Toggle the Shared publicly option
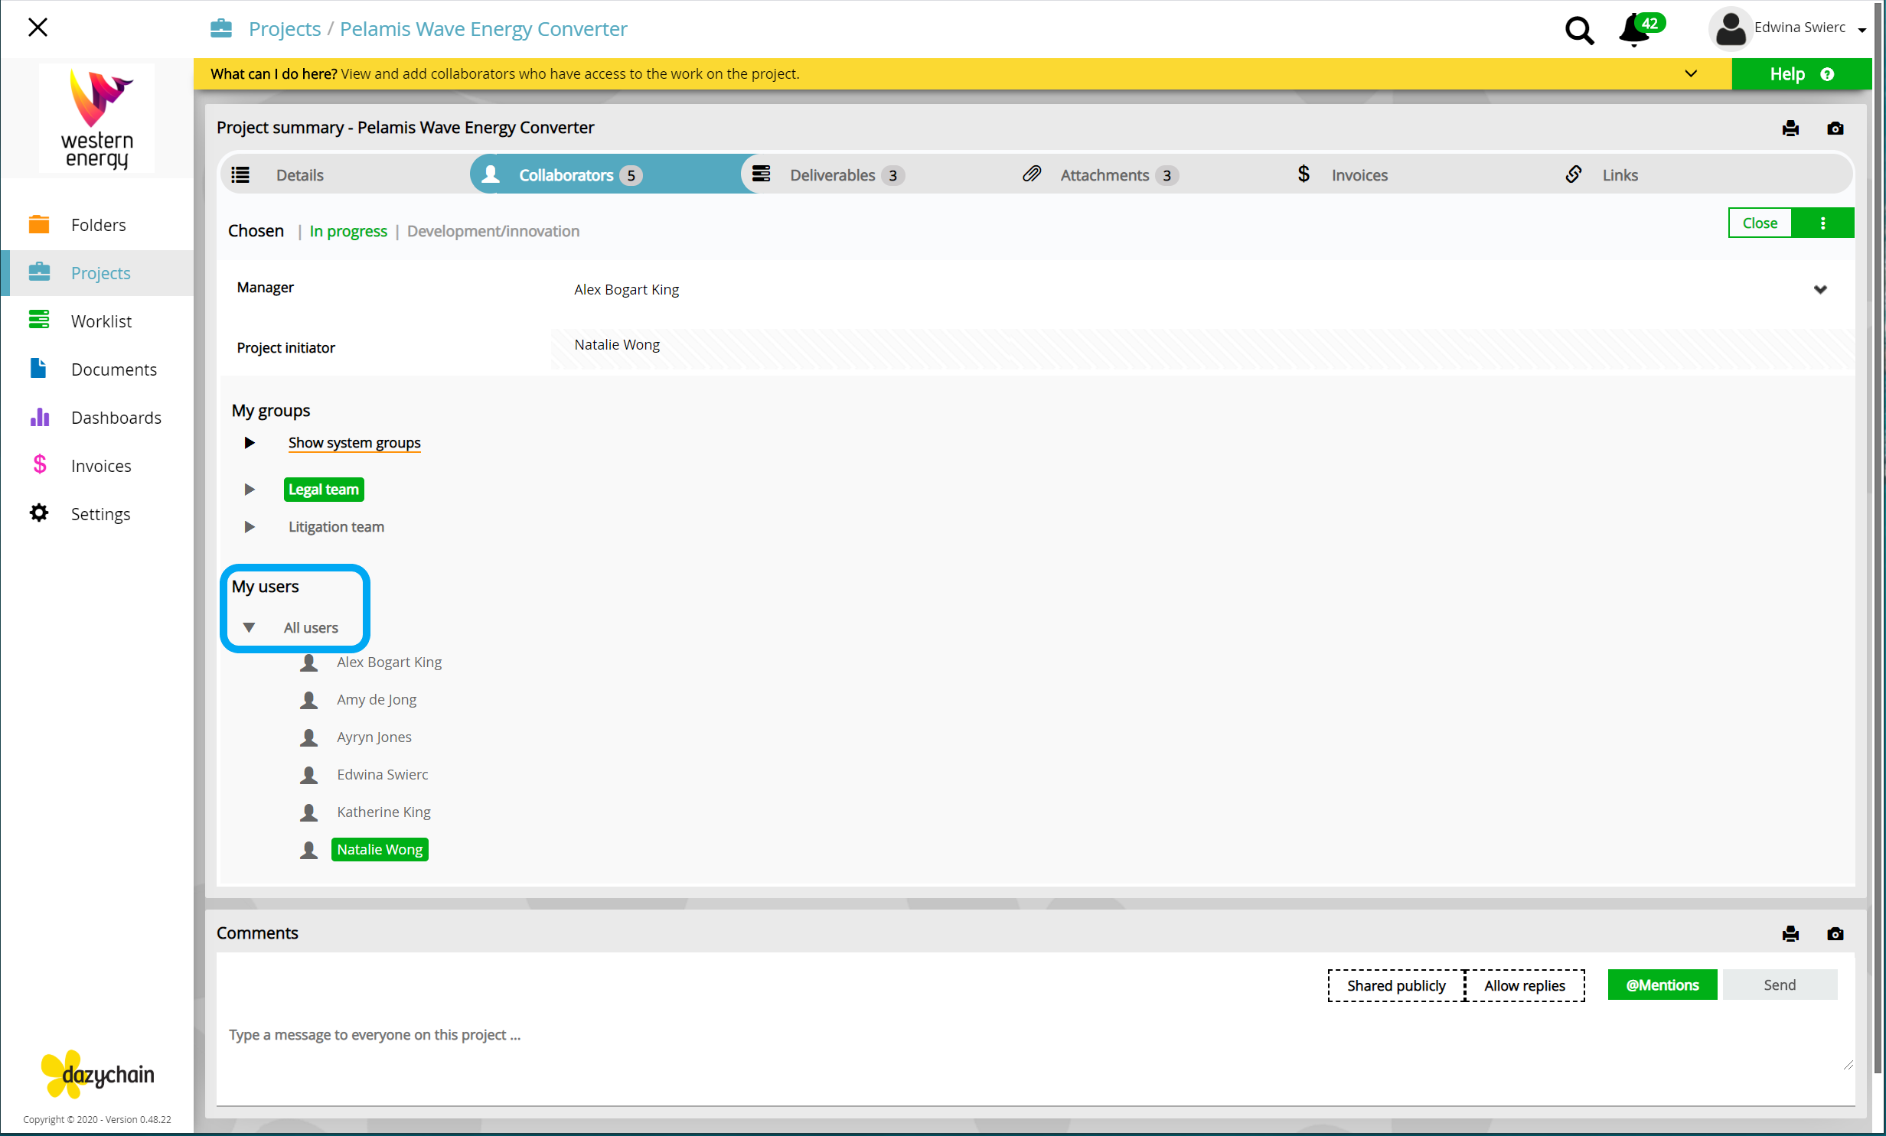 (x=1396, y=985)
